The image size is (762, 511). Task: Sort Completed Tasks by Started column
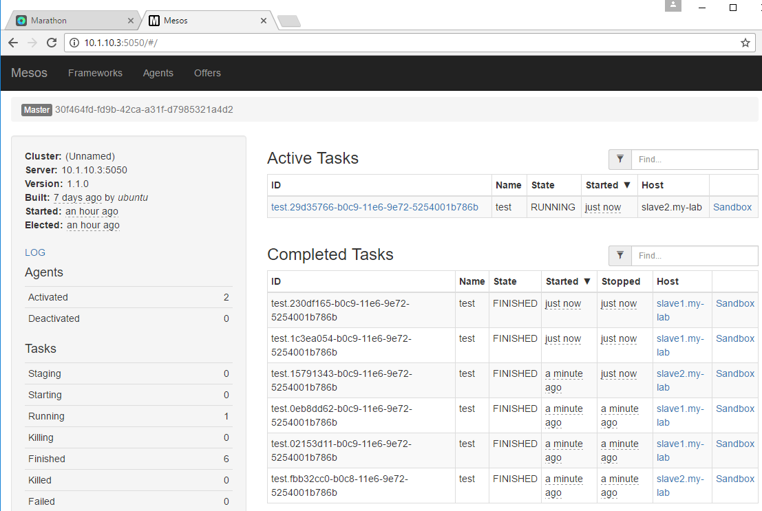(x=568, y=281)
